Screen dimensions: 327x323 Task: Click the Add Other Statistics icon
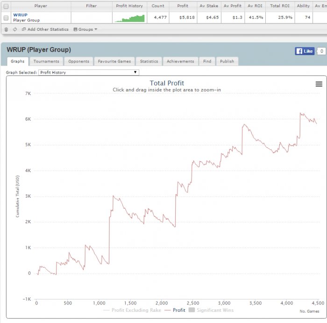(x=24, y=29)
